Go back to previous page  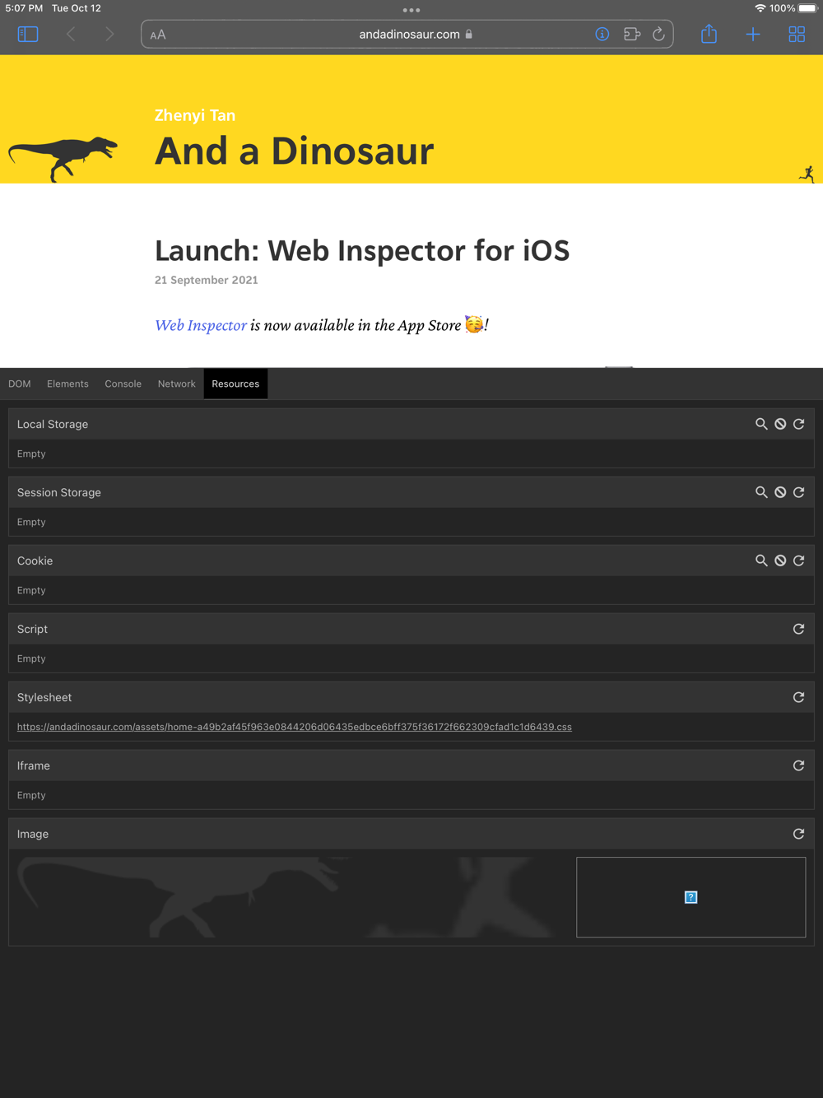tap(71, 35)
